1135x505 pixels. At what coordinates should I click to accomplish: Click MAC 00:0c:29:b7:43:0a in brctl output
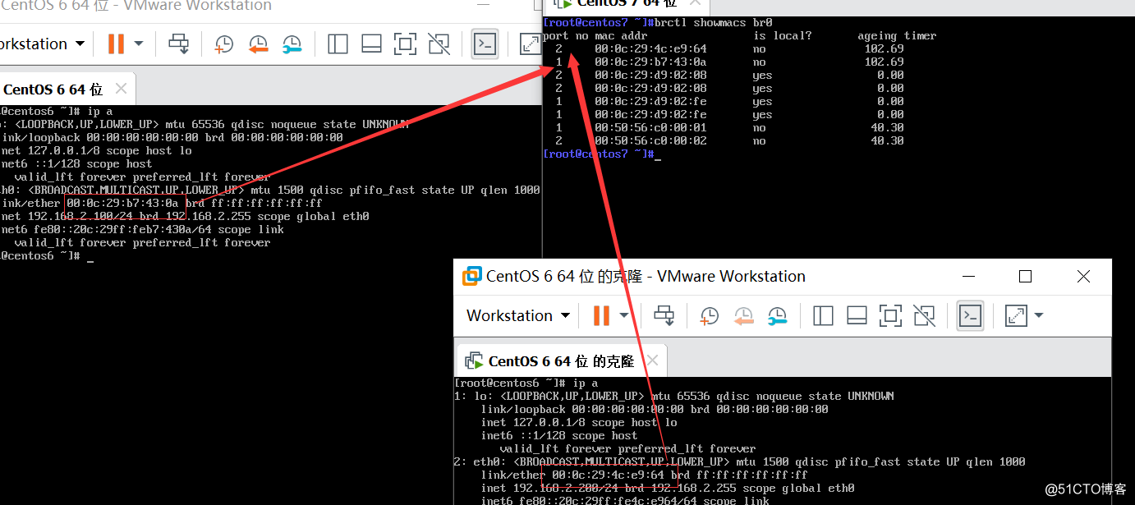point(650,62)
